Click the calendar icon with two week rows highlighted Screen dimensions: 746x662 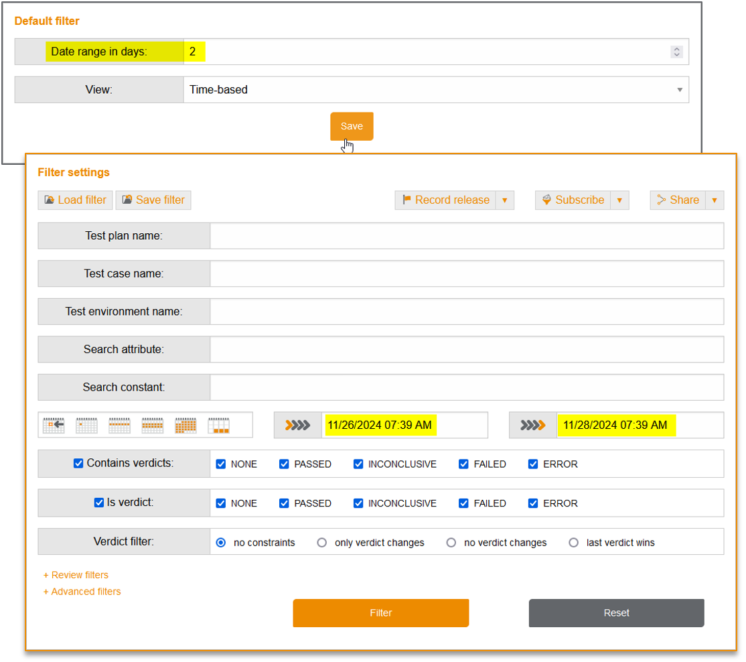[x=153, y=425]
